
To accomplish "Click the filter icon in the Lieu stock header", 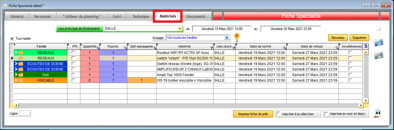I will click(234, 48).
